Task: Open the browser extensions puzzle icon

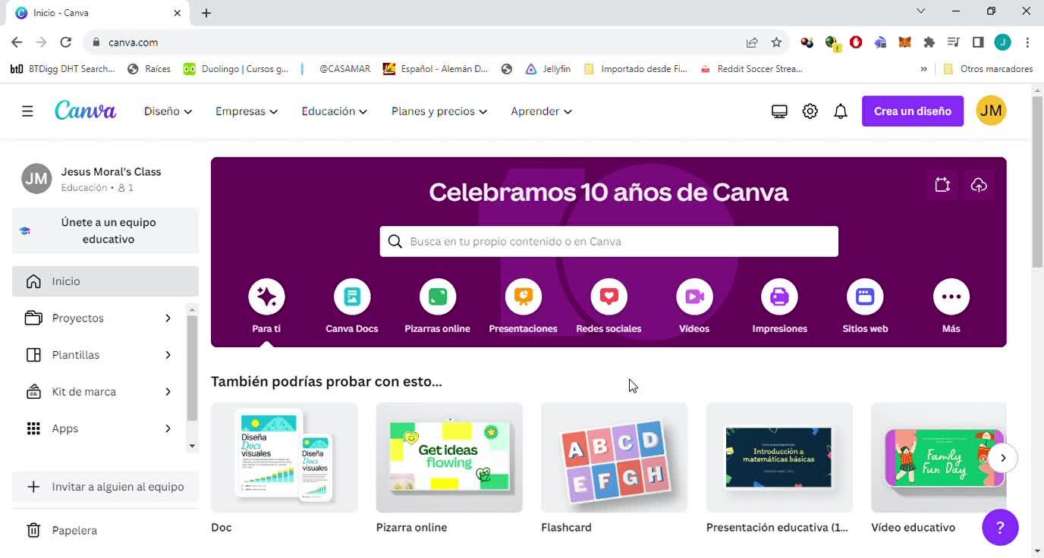Action: [929, 42]
